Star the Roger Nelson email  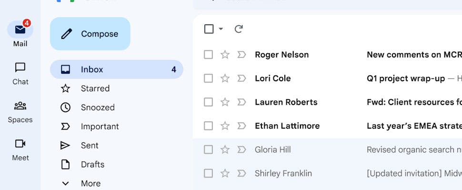point(225,55)
